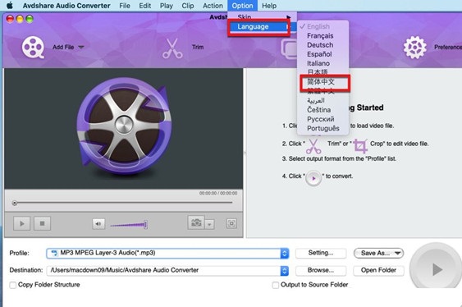This screenshot has height=307, width=462.
Task: Toggle full screen preview icon
Action: (x=231, y=223)
